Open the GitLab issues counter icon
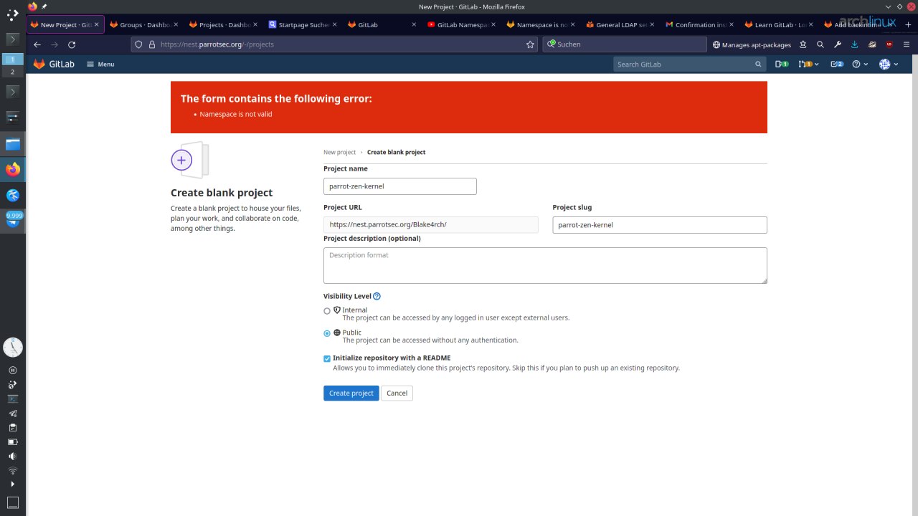918x516 pixels. [782, 64]
